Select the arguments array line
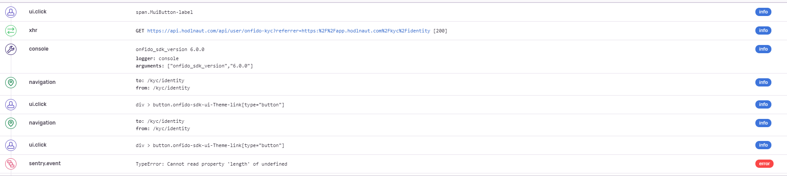This screenshot has height=176, width=787. tap(194, 66)
